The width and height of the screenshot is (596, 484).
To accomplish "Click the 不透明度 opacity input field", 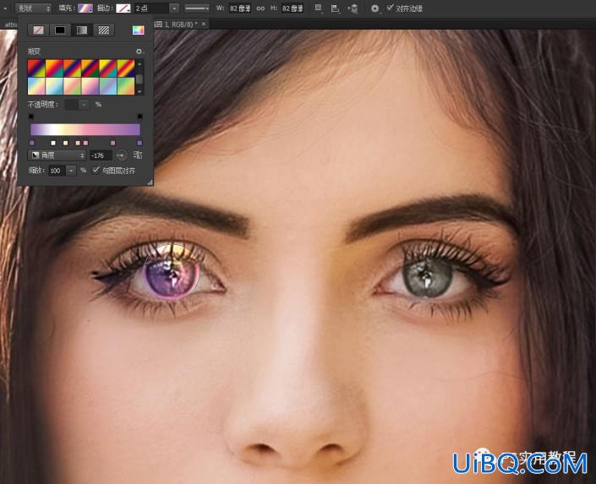I will point(72,105).
